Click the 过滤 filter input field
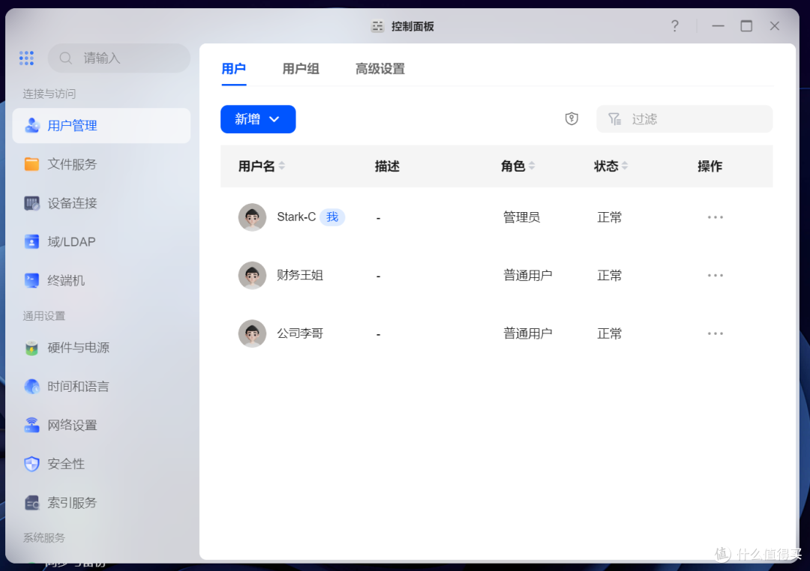810x571 pixels. (685, 119)
